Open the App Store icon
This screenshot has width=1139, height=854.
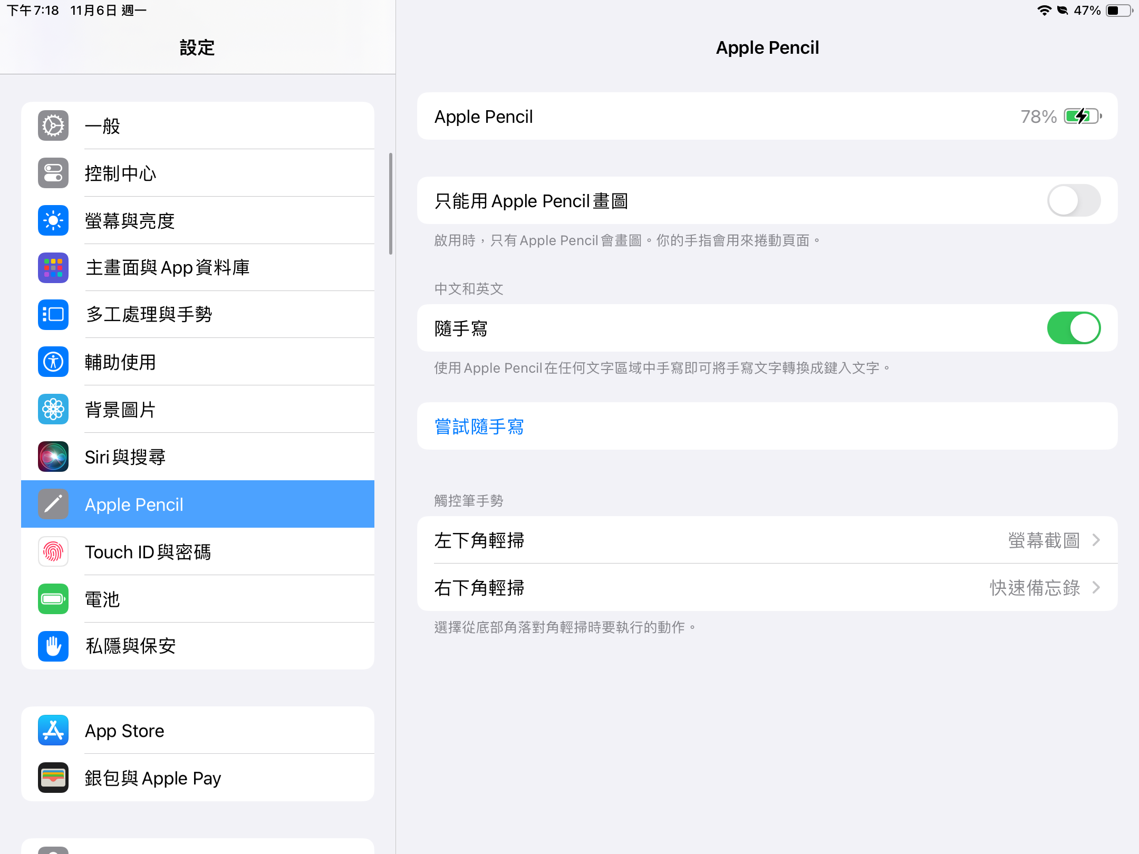[x=53, y=731]
